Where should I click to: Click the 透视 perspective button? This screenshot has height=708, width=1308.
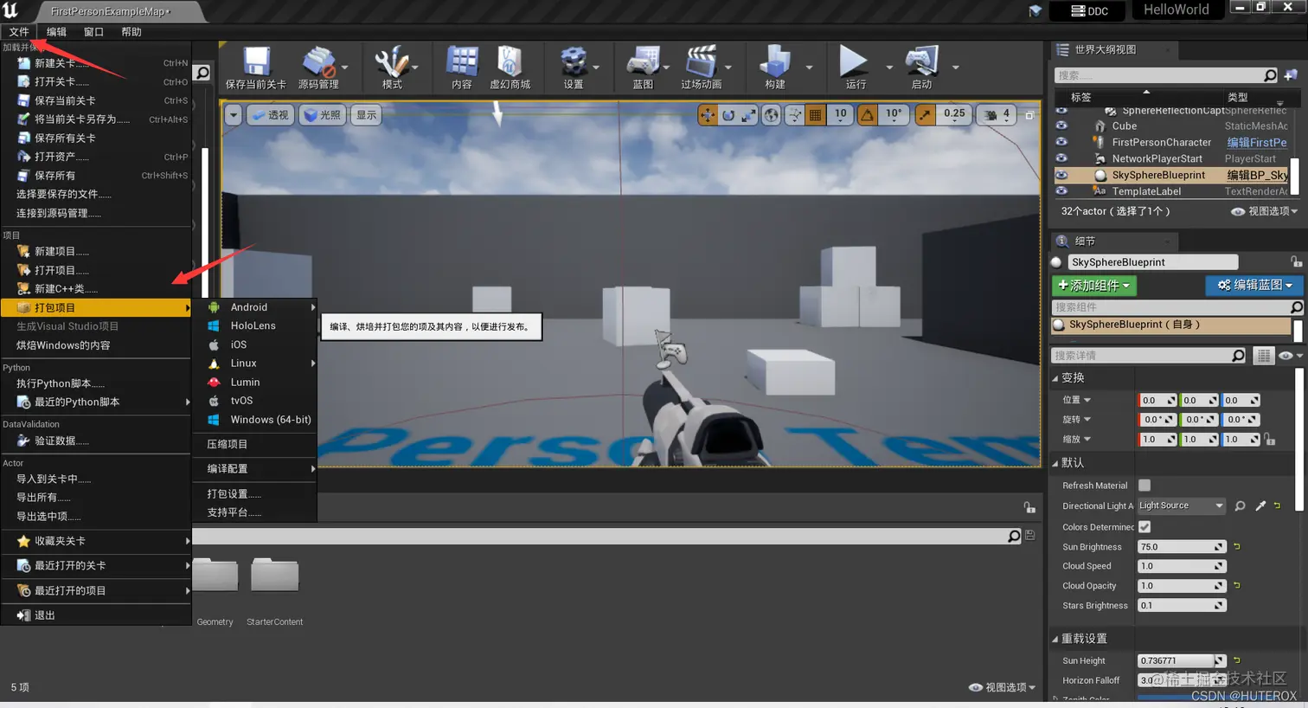click(x=271, y=115)
